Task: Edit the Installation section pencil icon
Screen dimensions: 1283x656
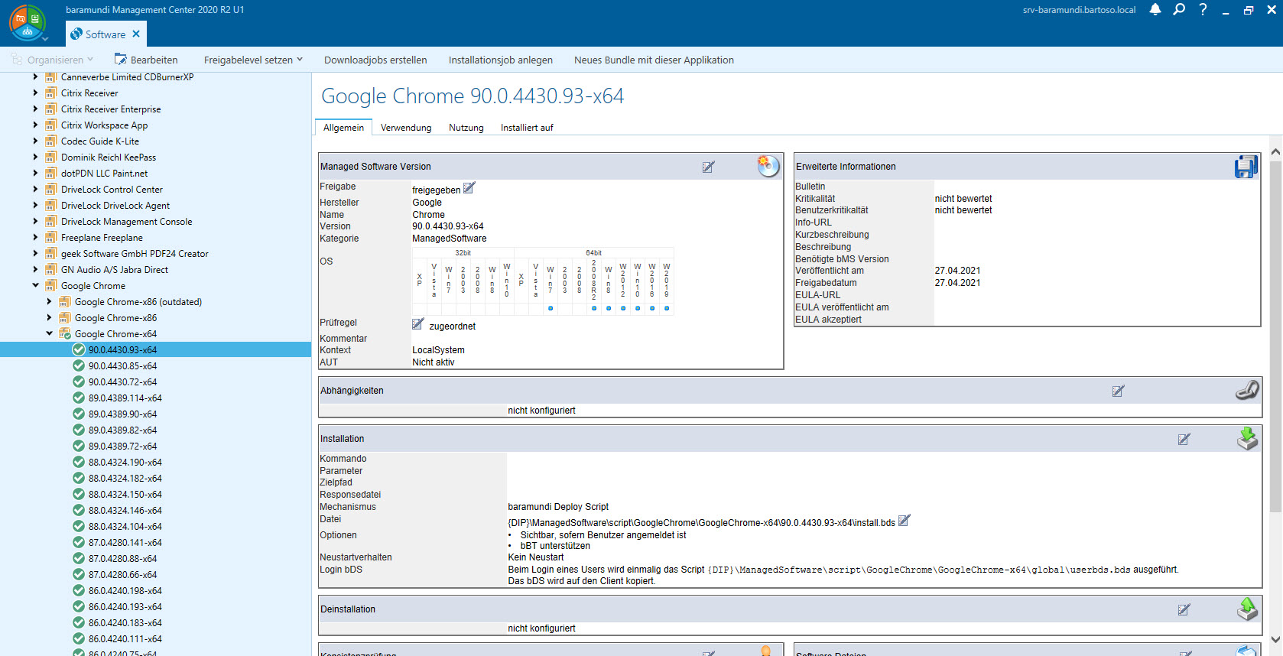Action: pos(1184,439)
